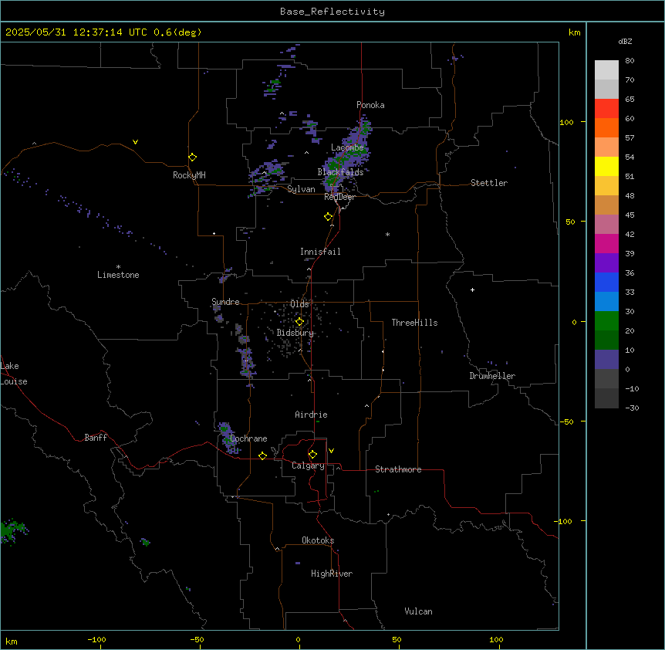Click the RedDeer city label
This screenshot has width=665, height=650.
pyautogui.click(x=339, y=197)
